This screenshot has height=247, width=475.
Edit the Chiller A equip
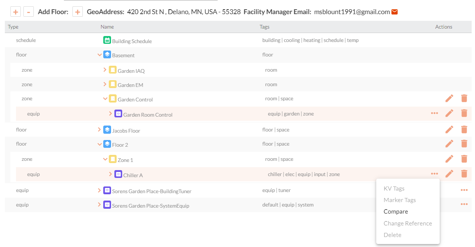pyautogui.click(x=449, y=174)
